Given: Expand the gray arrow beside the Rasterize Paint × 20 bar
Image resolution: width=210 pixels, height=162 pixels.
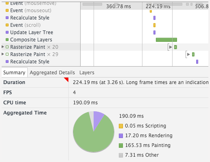Looking at the screenshot, I should click(171, 47).
